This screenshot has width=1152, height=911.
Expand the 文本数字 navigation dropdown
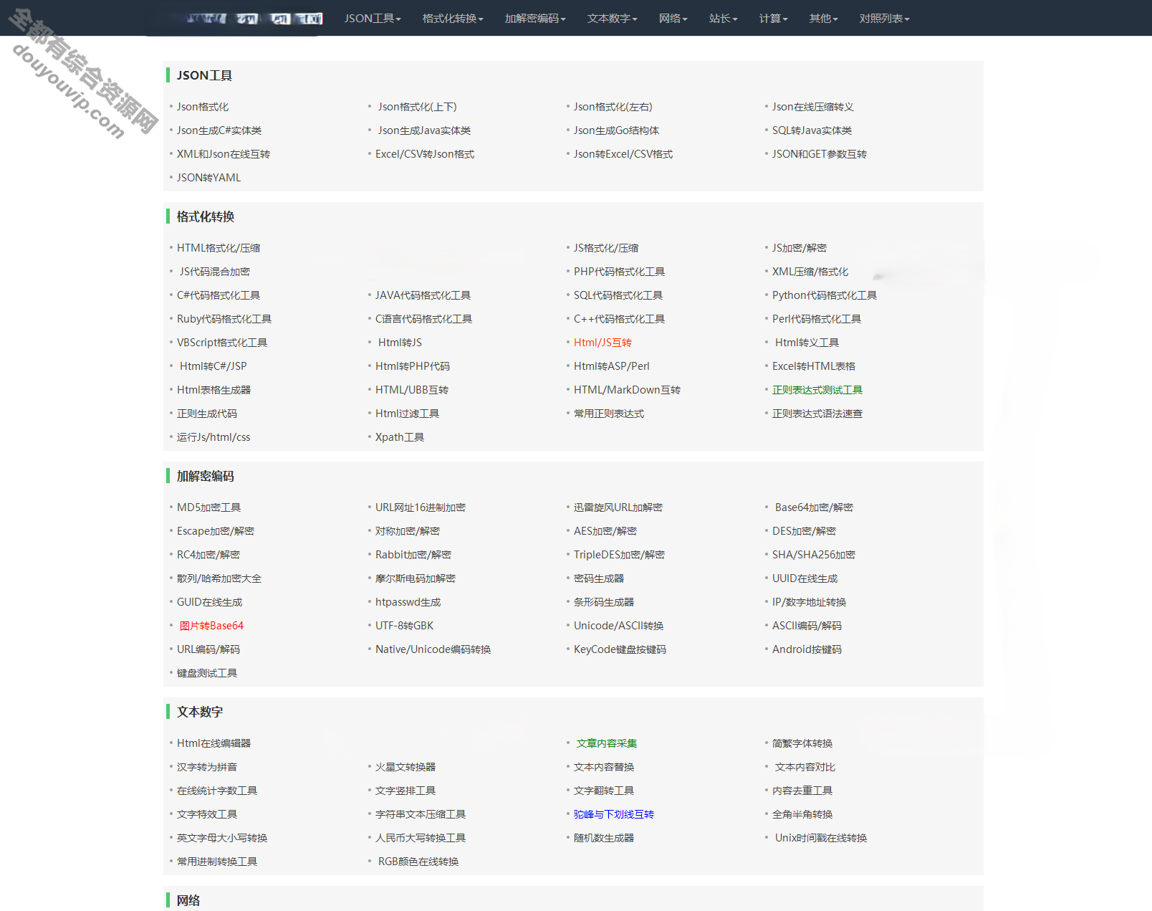613,19
